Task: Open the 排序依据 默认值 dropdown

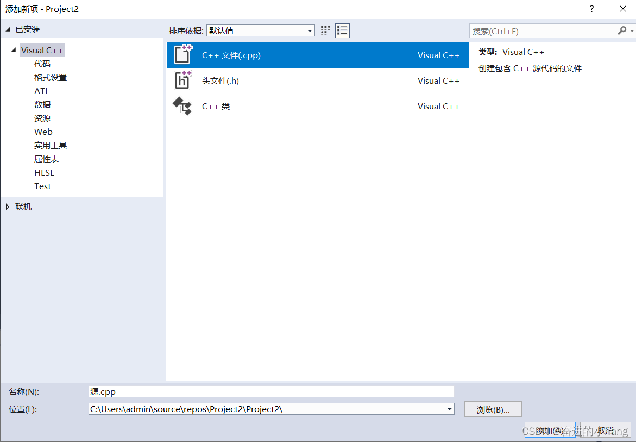Action: 260,31
